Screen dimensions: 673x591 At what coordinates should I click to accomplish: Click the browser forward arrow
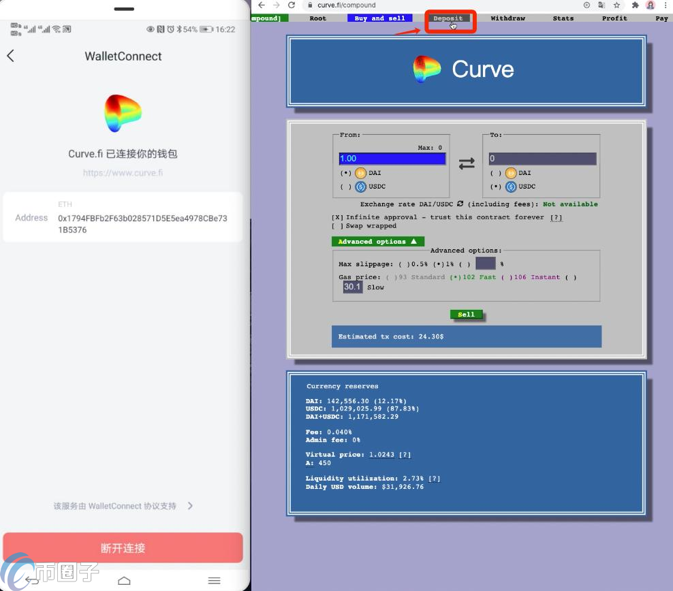(277, 5)
